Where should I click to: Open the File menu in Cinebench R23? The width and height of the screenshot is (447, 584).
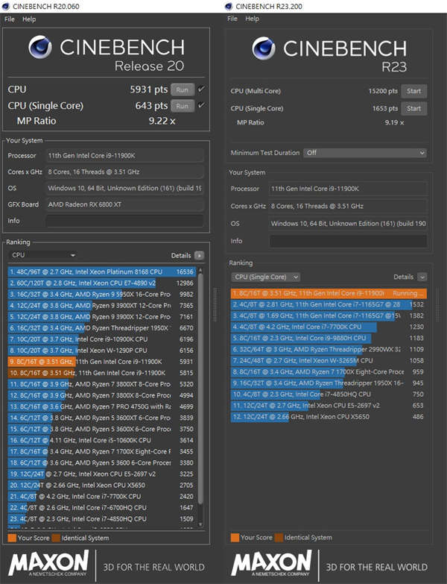pos(232,19)
